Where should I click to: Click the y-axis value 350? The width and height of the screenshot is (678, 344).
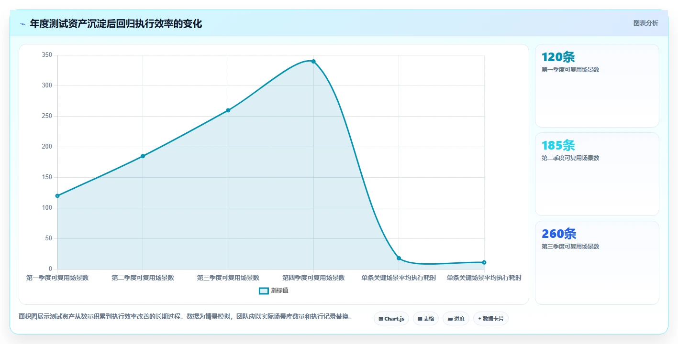tap(47, 55)
